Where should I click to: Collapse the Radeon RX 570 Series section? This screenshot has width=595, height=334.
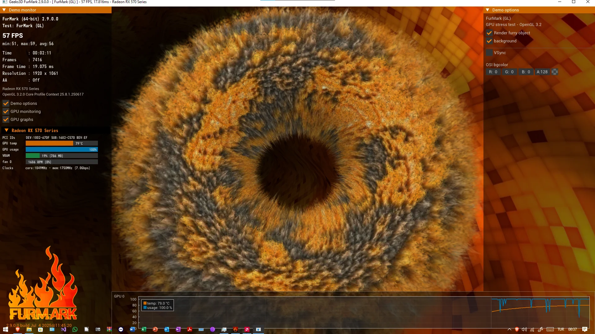pyautogui.click(x=7, y=130)
